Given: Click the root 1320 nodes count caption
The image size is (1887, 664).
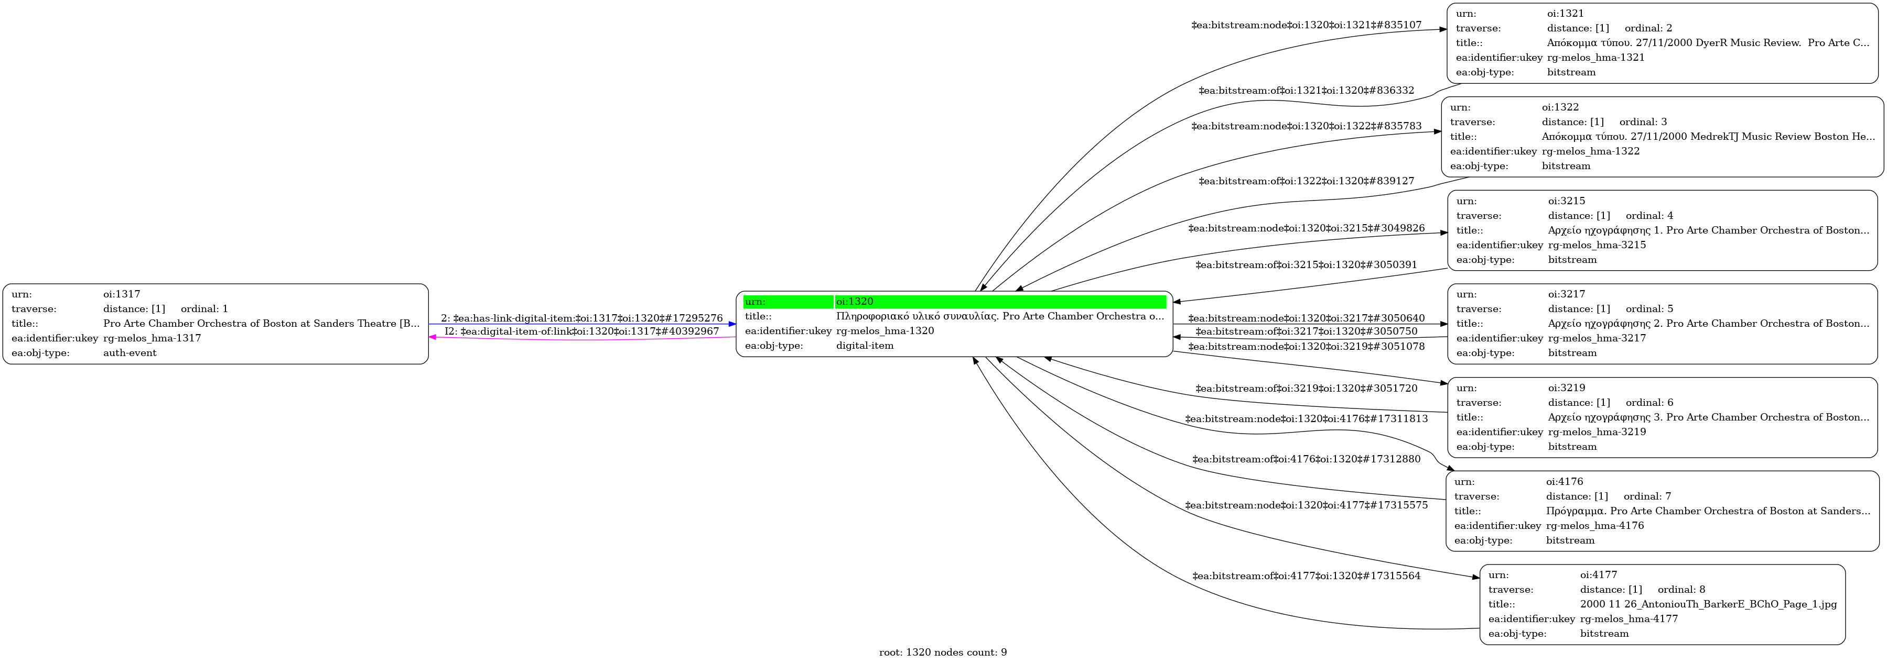Looking at the screenshot, I should pyautogui.click(x=943, y=652).
